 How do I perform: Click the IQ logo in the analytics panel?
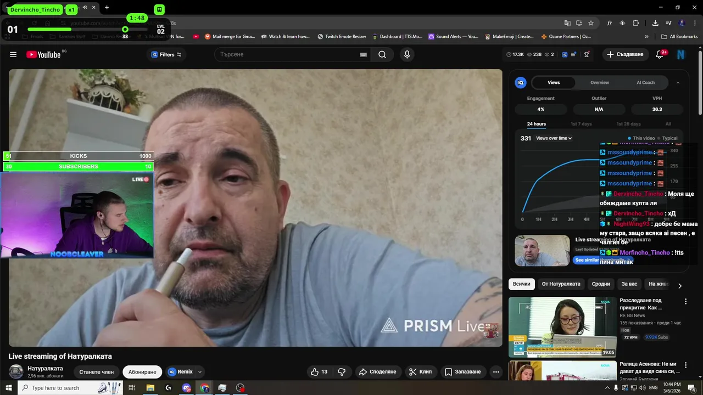[521, 82]
